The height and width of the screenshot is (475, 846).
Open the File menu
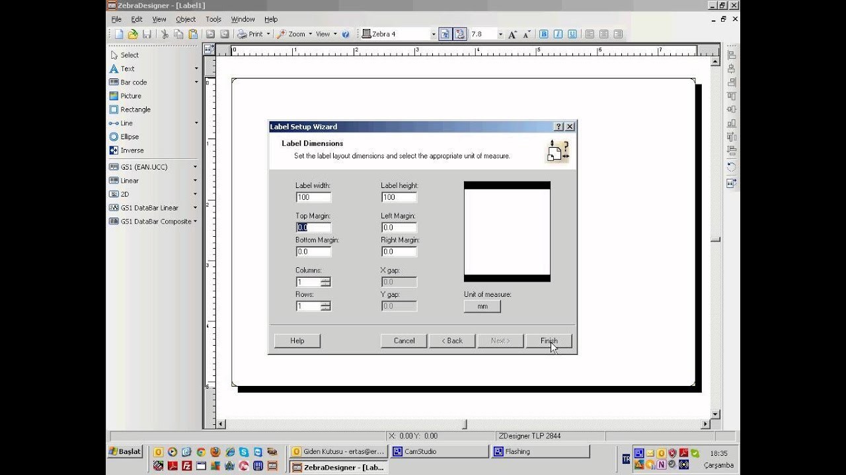point(116,19)
